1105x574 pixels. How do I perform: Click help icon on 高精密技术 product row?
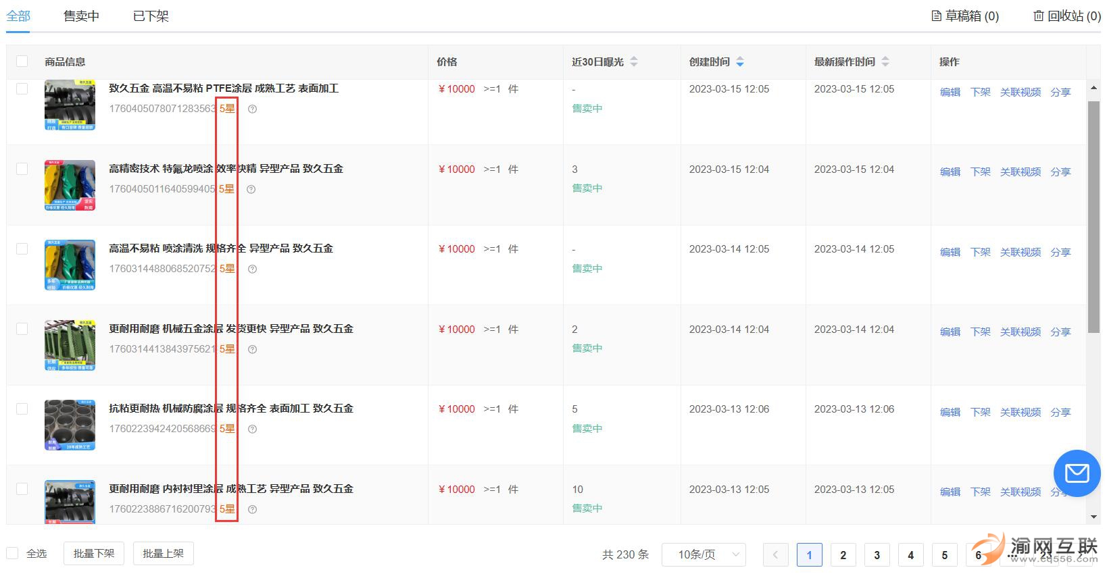251,190
